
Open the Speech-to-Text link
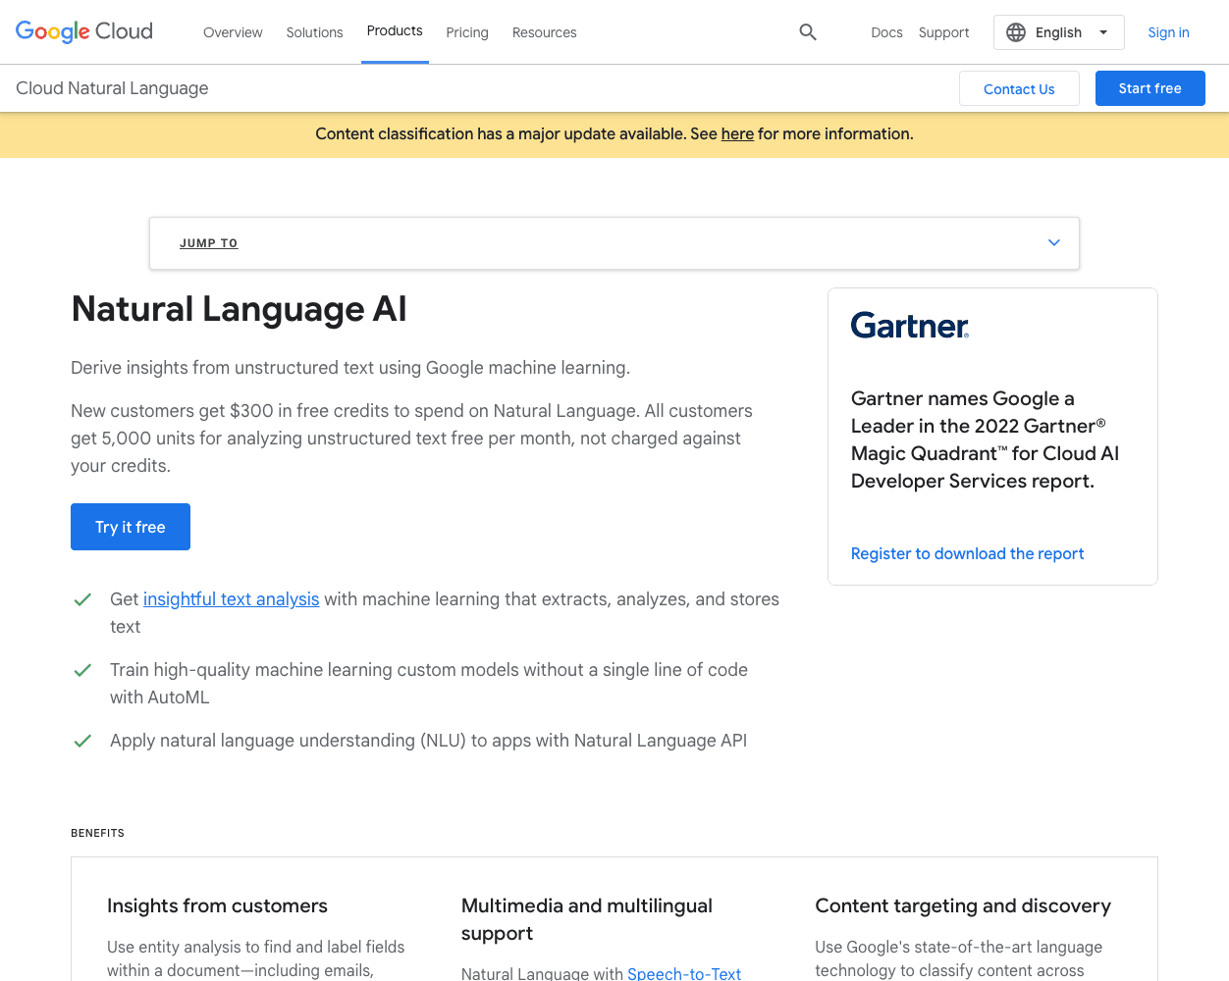pyautogui.click(x=684, y=973)
